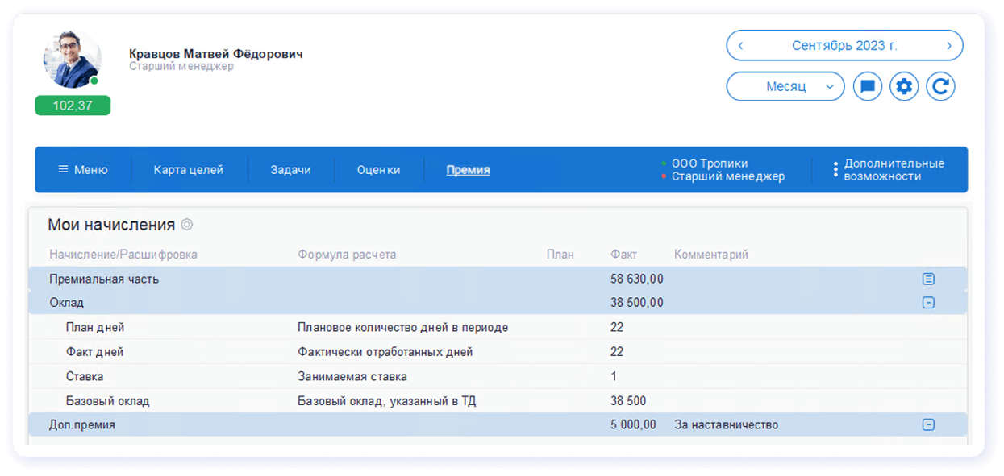Switch to the Задачи tab
The height and width of the screenshot is (476, 1004).
point(291,169)
